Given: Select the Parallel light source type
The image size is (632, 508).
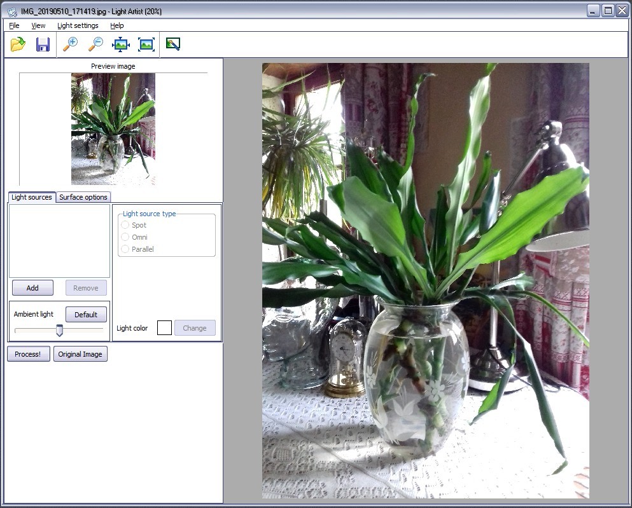Looking at the screenshot, I should (x=125, y=249).
